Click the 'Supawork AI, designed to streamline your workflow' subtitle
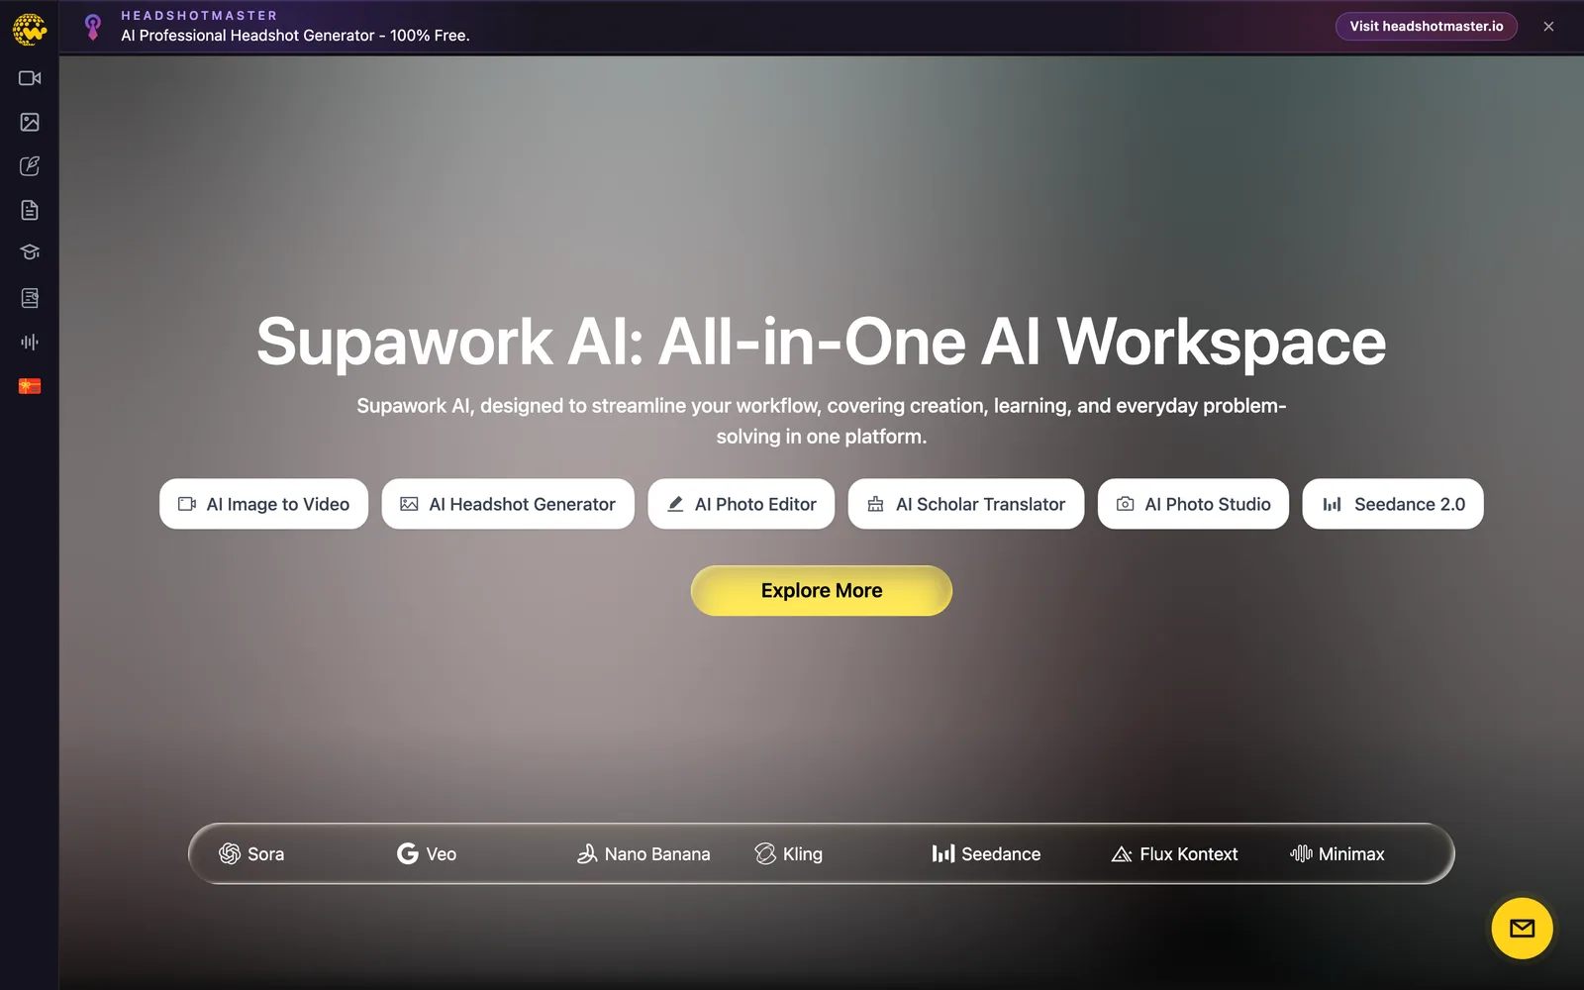Viewport: 1584px width, 990px height. click(822, 421)
